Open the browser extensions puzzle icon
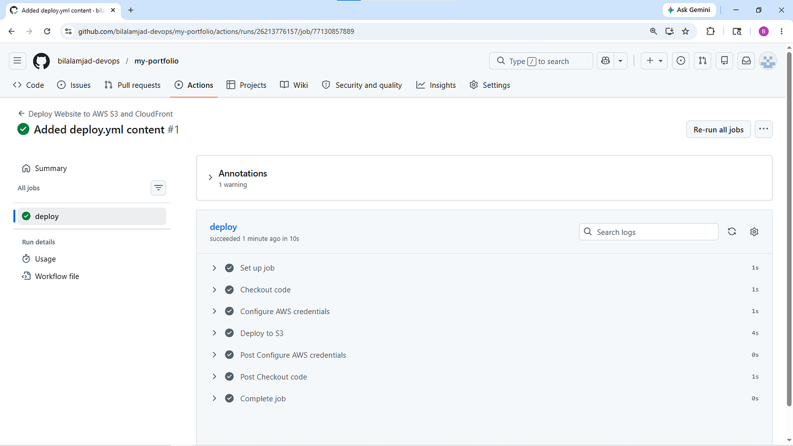793x446 pixels. (x=710, y=31)
